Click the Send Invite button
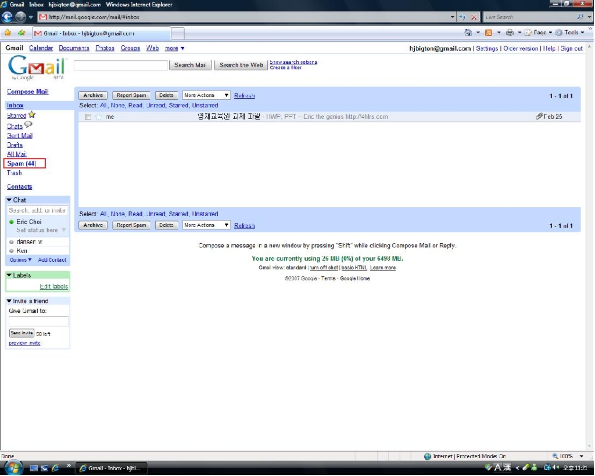Screen dimensions: 595x476 pyautogui.click(x=21, y=333)
